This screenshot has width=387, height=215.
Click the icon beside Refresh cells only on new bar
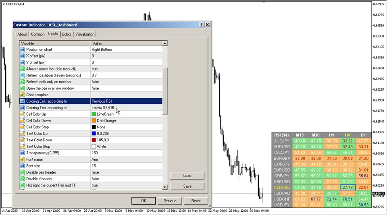click(22, 82)
